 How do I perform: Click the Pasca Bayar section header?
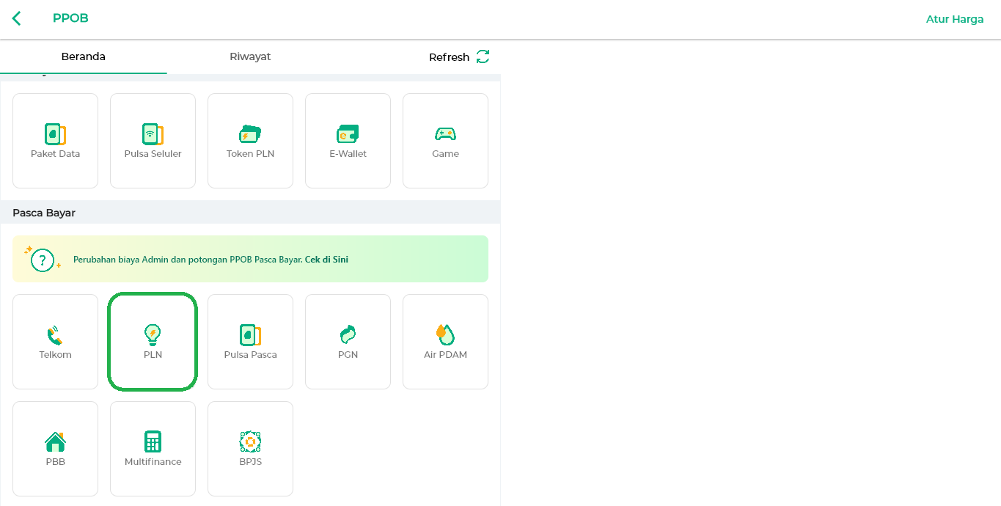250,213
